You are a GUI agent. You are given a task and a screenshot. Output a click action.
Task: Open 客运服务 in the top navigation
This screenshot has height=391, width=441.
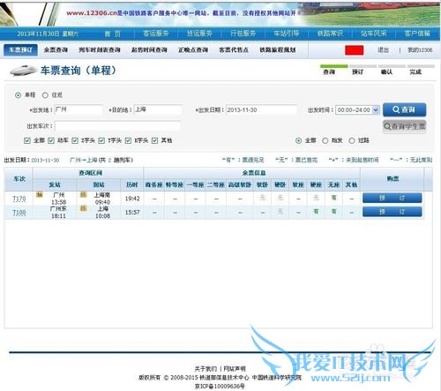(x=156, y=34)
